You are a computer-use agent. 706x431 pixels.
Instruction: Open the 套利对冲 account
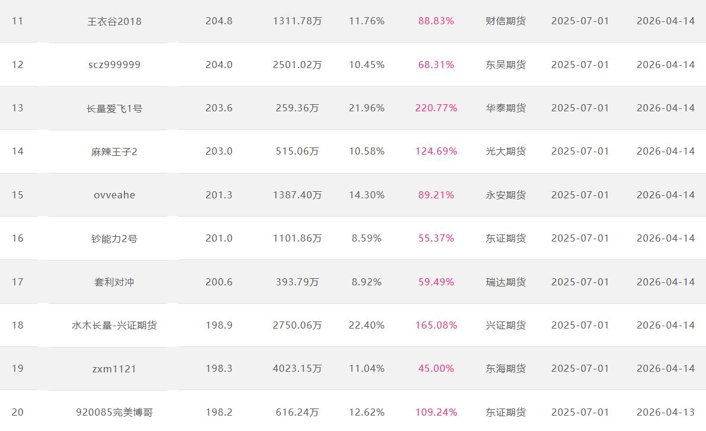point(114,282)
